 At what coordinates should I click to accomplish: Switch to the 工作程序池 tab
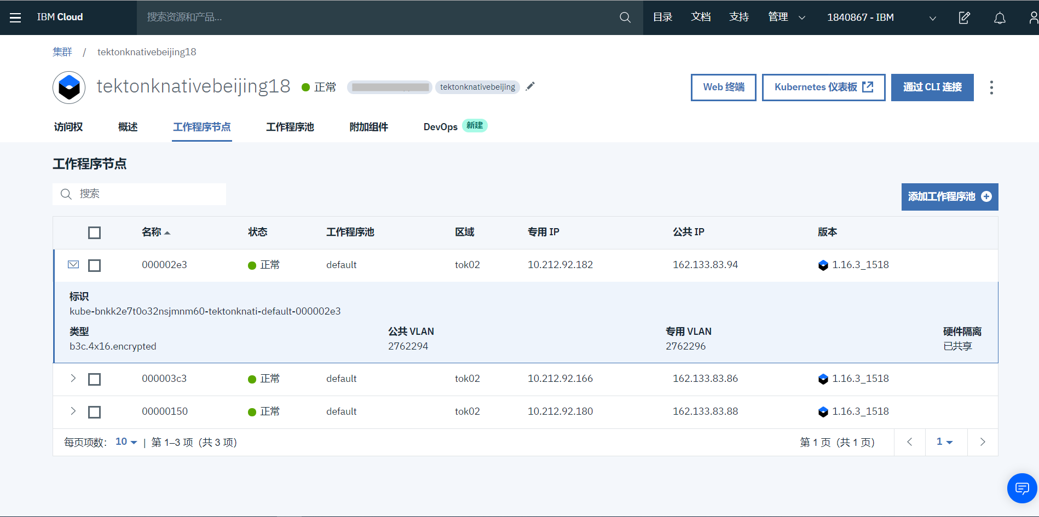290,127
